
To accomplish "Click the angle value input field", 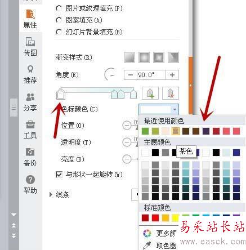I will click(x=151, y=75).
